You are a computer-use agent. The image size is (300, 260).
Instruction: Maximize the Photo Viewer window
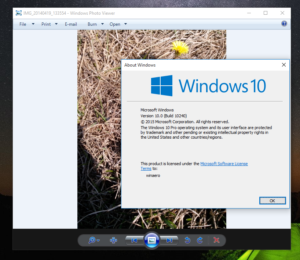click(x=266, y=13)
